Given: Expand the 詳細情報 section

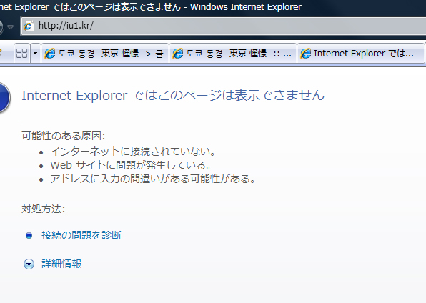Looking at the screenshot, I should click(x=61, y=264).
